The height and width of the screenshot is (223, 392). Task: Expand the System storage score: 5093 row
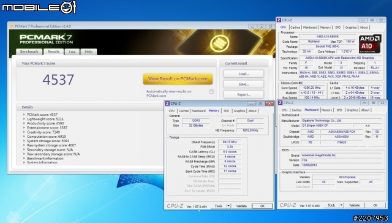click(24, 141)
